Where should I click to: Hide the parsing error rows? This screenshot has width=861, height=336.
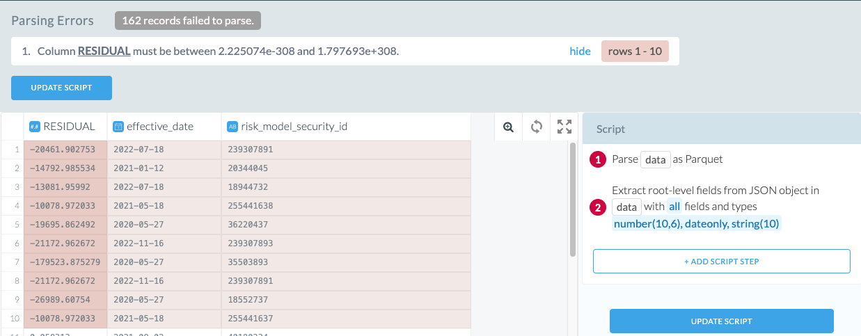[x=580, y=51]
